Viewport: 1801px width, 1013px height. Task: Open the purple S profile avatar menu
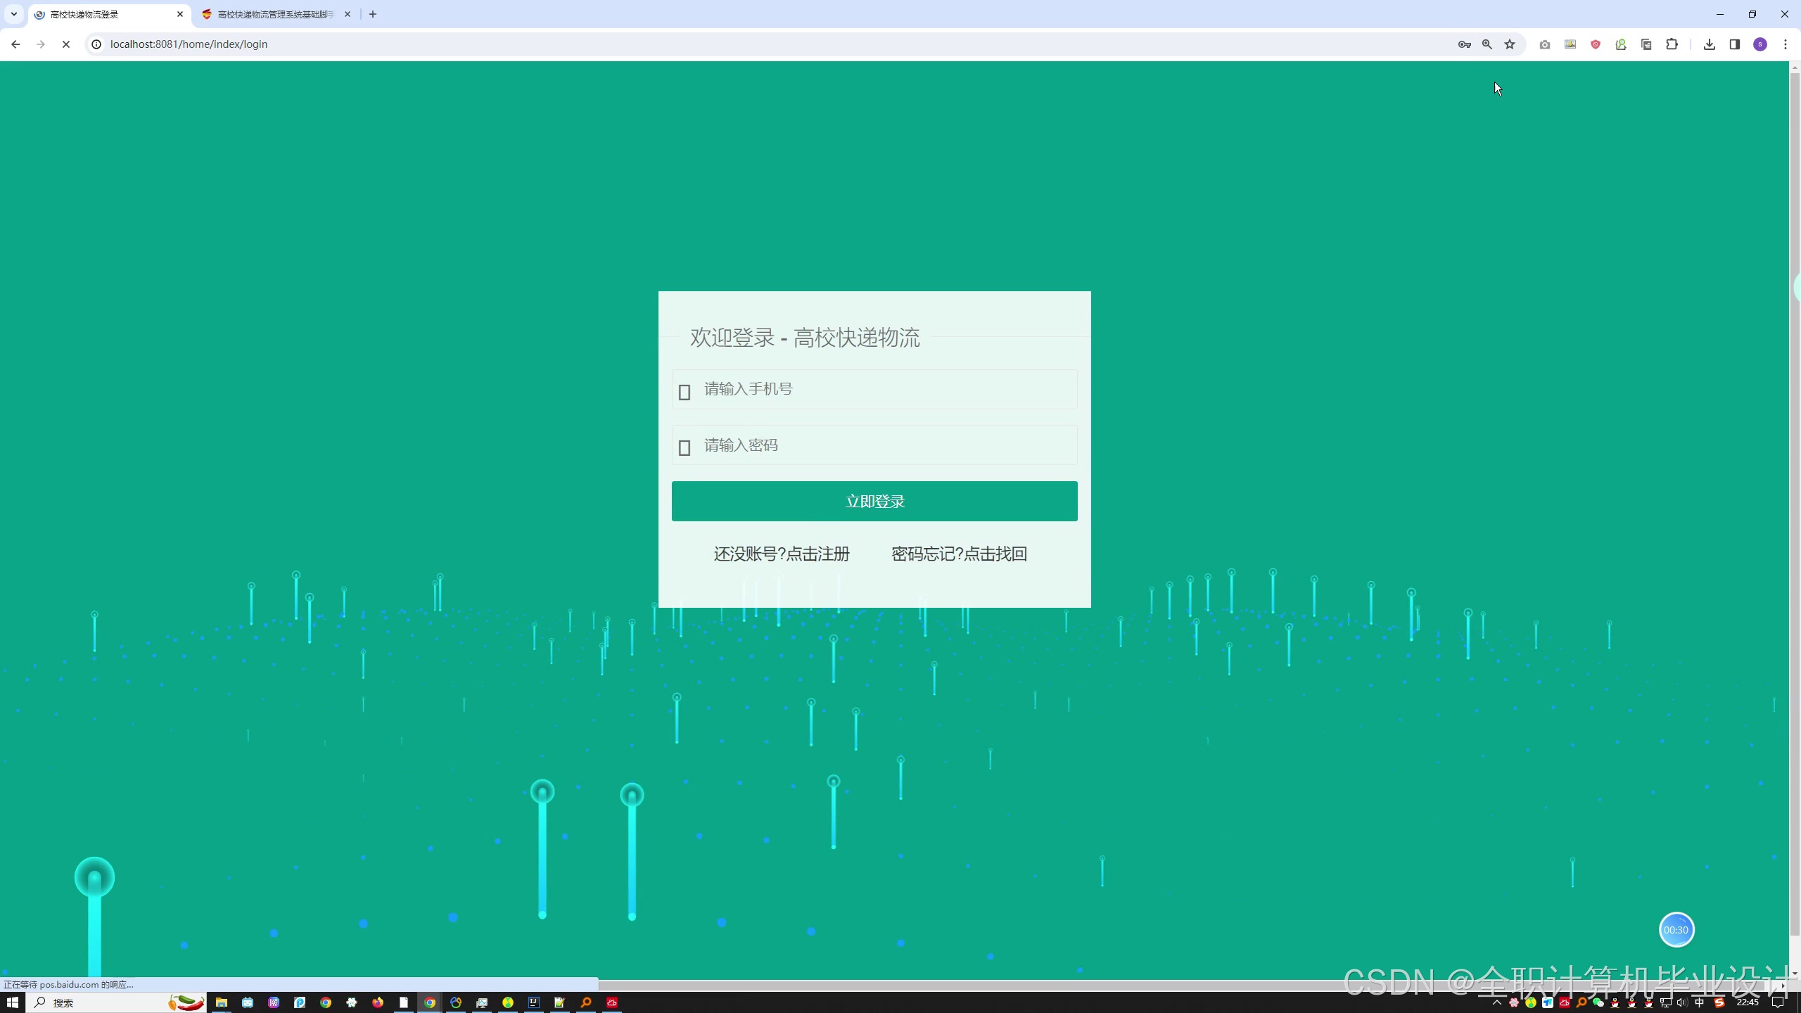[1759, 44]
